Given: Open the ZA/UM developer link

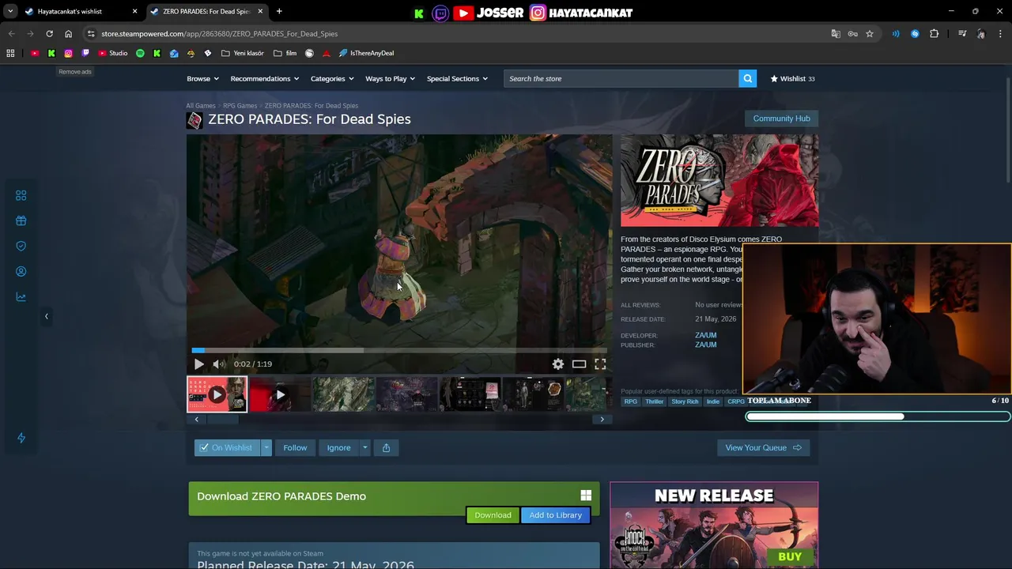Looking at the screenshot, I should (x=705, y=335).
